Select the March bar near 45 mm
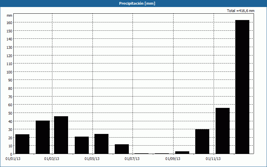This screenshot has width=267, height=167. pos(61,135)
